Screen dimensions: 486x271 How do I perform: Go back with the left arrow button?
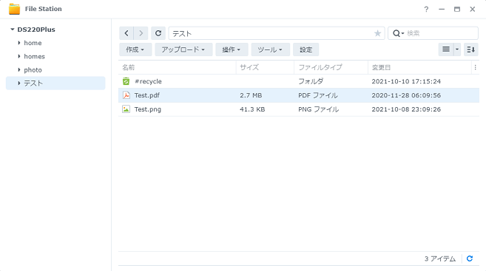pyautogui.click(x=126, y=33)
